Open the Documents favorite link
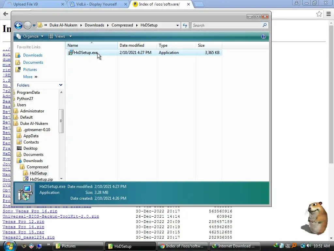This screenshot has width=334, height=251. point(33,62)
